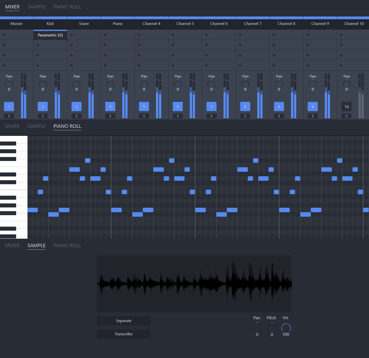The width and height of the screenshot is (369, 358).
Task: Open the first empty effect slot on Channel 9
Action: click(x=320, y=35)
